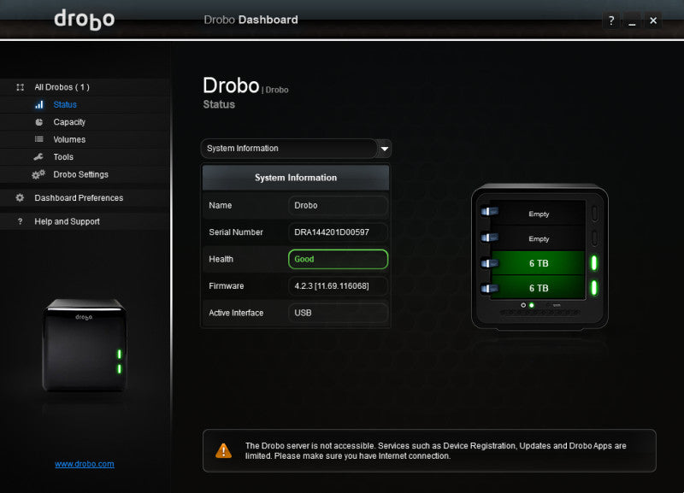Select All Drobos ( 1 ) in sidebar
Screen dimensions: 684x493
click(62, 87)
